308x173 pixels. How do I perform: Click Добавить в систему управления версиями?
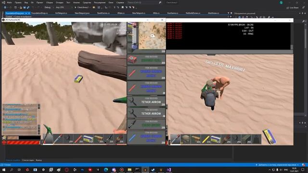tap(278, 165)
